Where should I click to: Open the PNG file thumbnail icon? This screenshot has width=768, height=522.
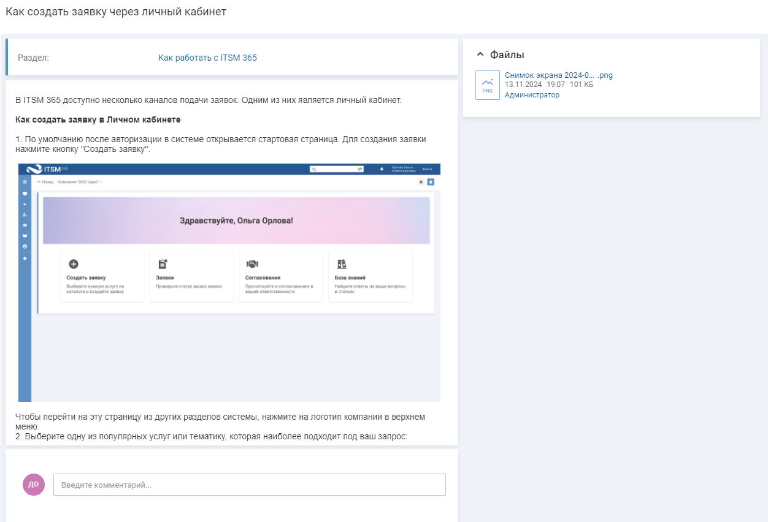click(487, 85)
